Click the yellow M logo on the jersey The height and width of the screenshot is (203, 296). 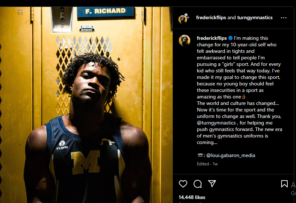[85, 161]
